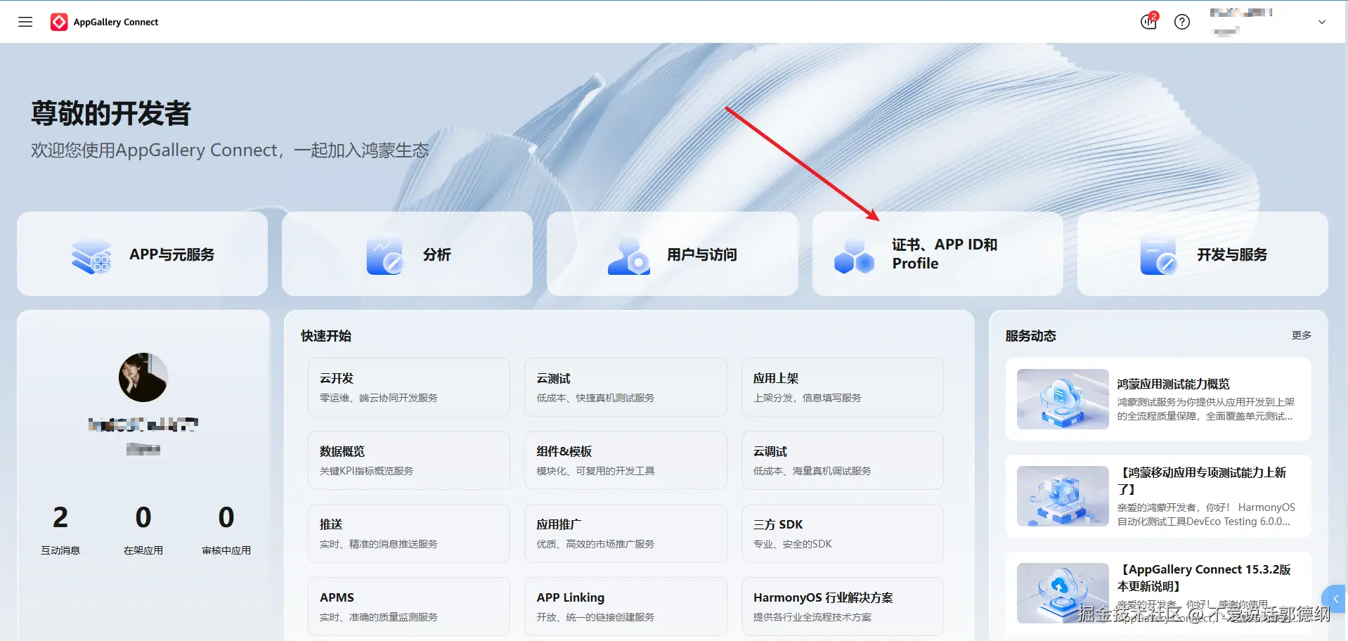
Task: Open the HarmonyOS 行业解决方案 tile
Action: [843, 607]
